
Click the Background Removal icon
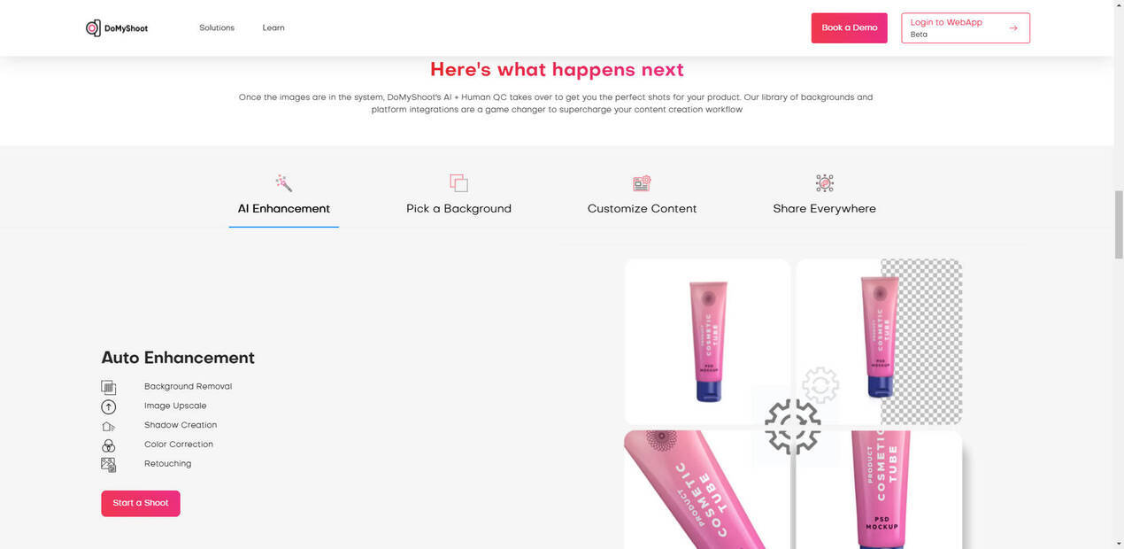pyautogui.click(x=108, y=387)
